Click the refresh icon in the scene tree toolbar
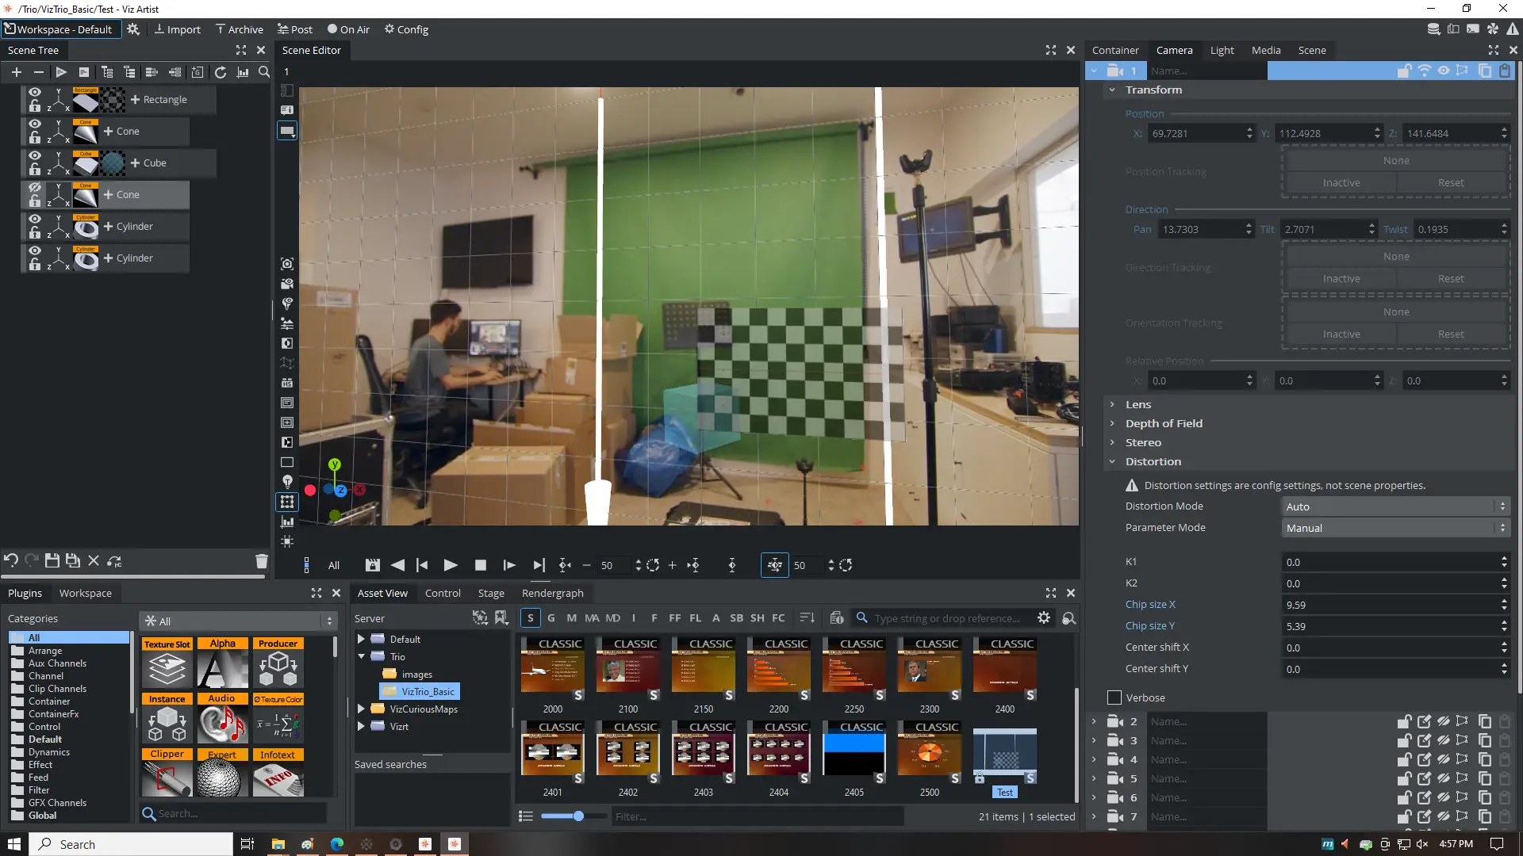The image size is (1523, 856). [221, 72]
